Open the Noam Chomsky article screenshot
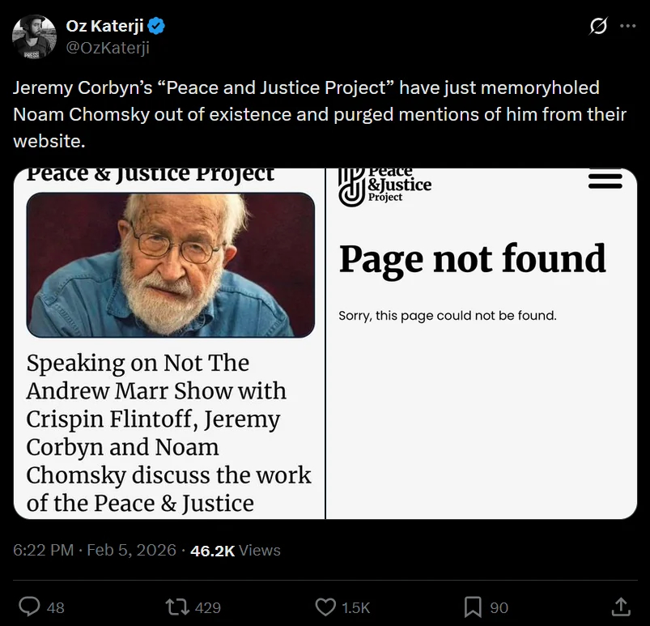 pyautogui.click(x=169, y=343)
